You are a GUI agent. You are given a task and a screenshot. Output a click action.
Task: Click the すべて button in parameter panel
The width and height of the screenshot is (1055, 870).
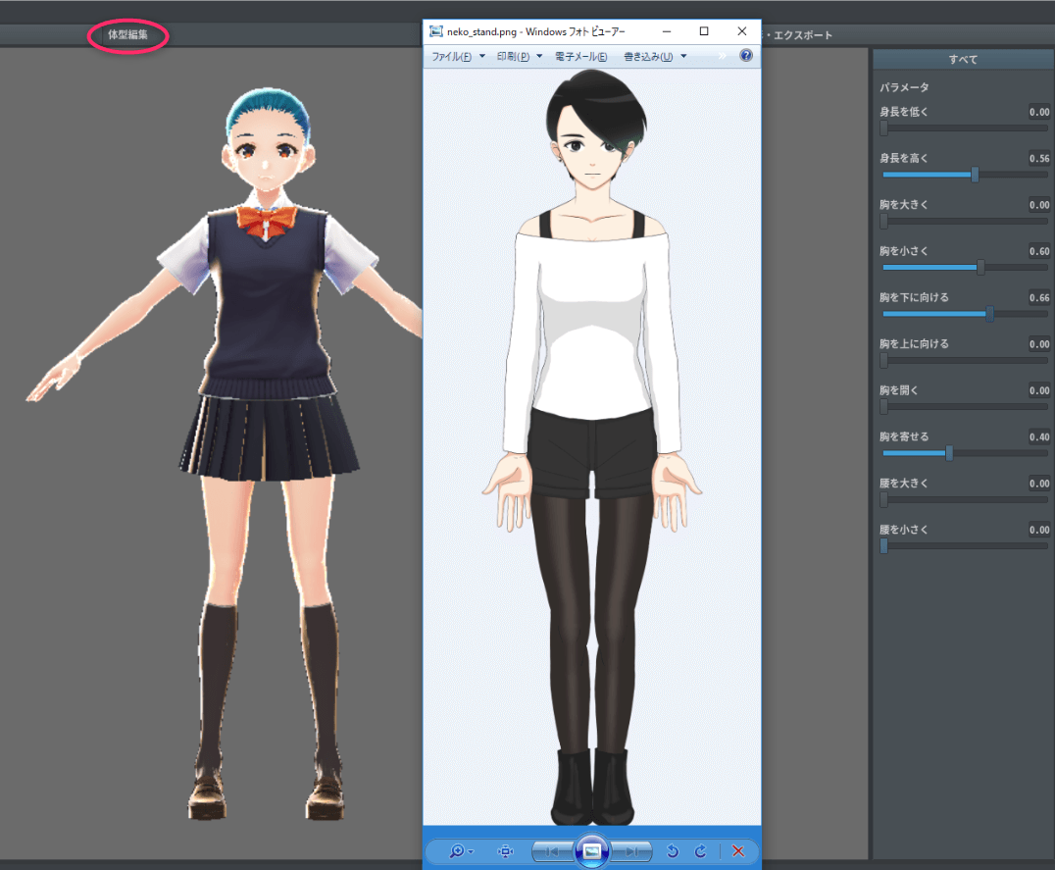963,60
